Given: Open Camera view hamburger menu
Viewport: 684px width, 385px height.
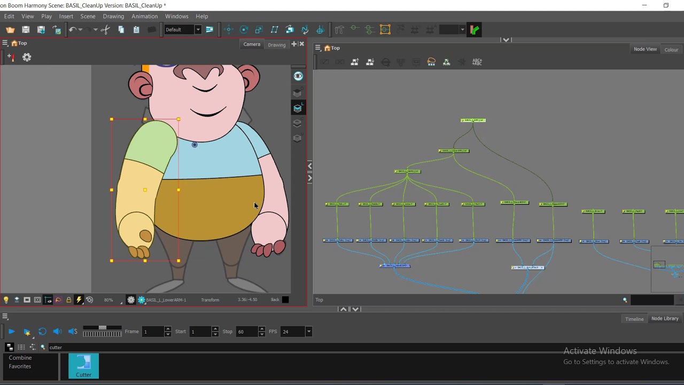Looking at the screenshot, I should (x=4, y=43).
